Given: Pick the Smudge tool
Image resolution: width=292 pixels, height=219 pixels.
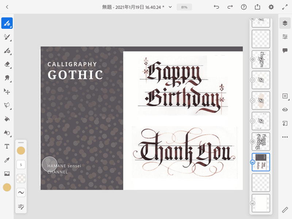Looking at the screenshot, I should point(7,78).
